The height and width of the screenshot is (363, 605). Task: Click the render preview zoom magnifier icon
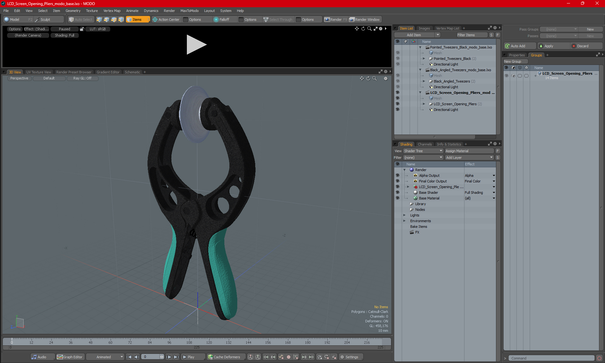point(369,29)
